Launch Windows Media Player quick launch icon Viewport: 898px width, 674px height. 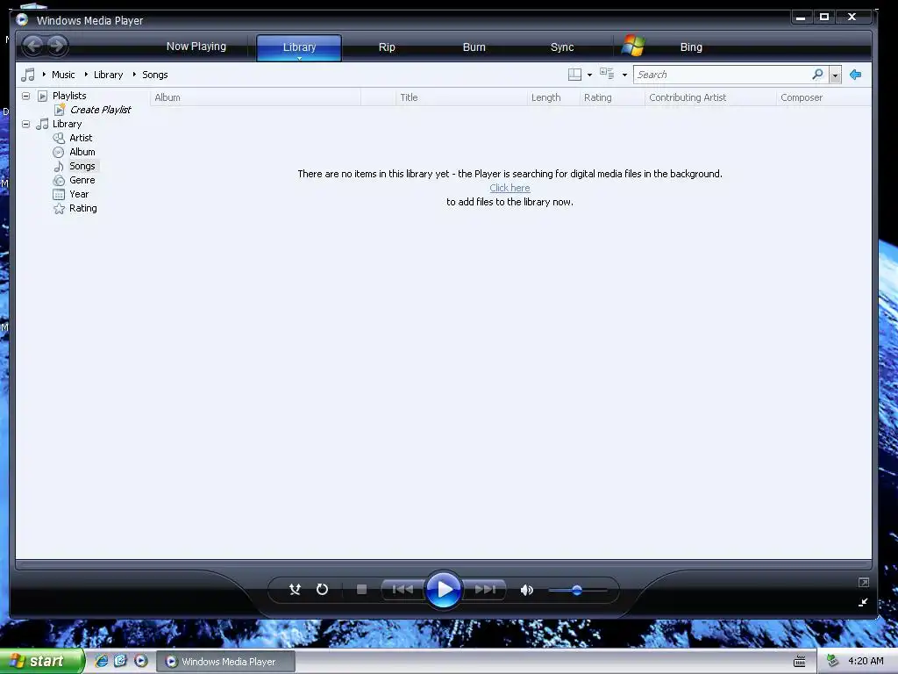[141, 661]
